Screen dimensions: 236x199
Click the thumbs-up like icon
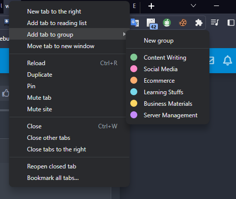coord(6,93)
